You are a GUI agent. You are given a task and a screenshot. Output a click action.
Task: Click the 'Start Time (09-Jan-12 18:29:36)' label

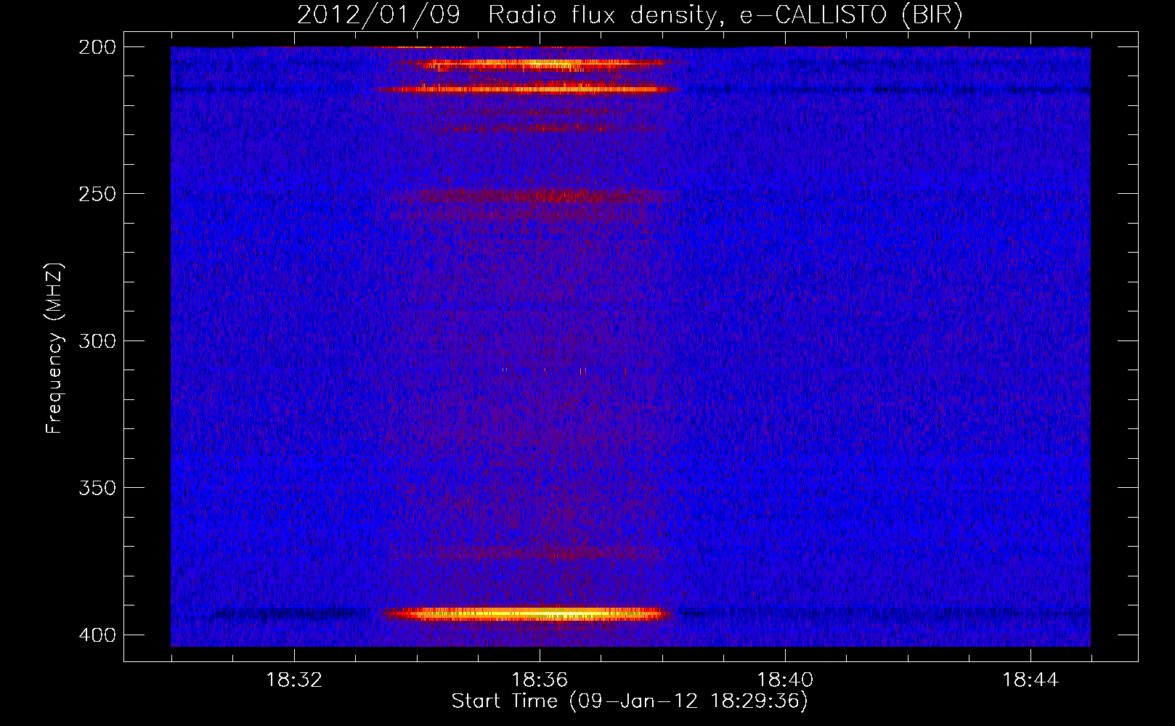point(630,701)
